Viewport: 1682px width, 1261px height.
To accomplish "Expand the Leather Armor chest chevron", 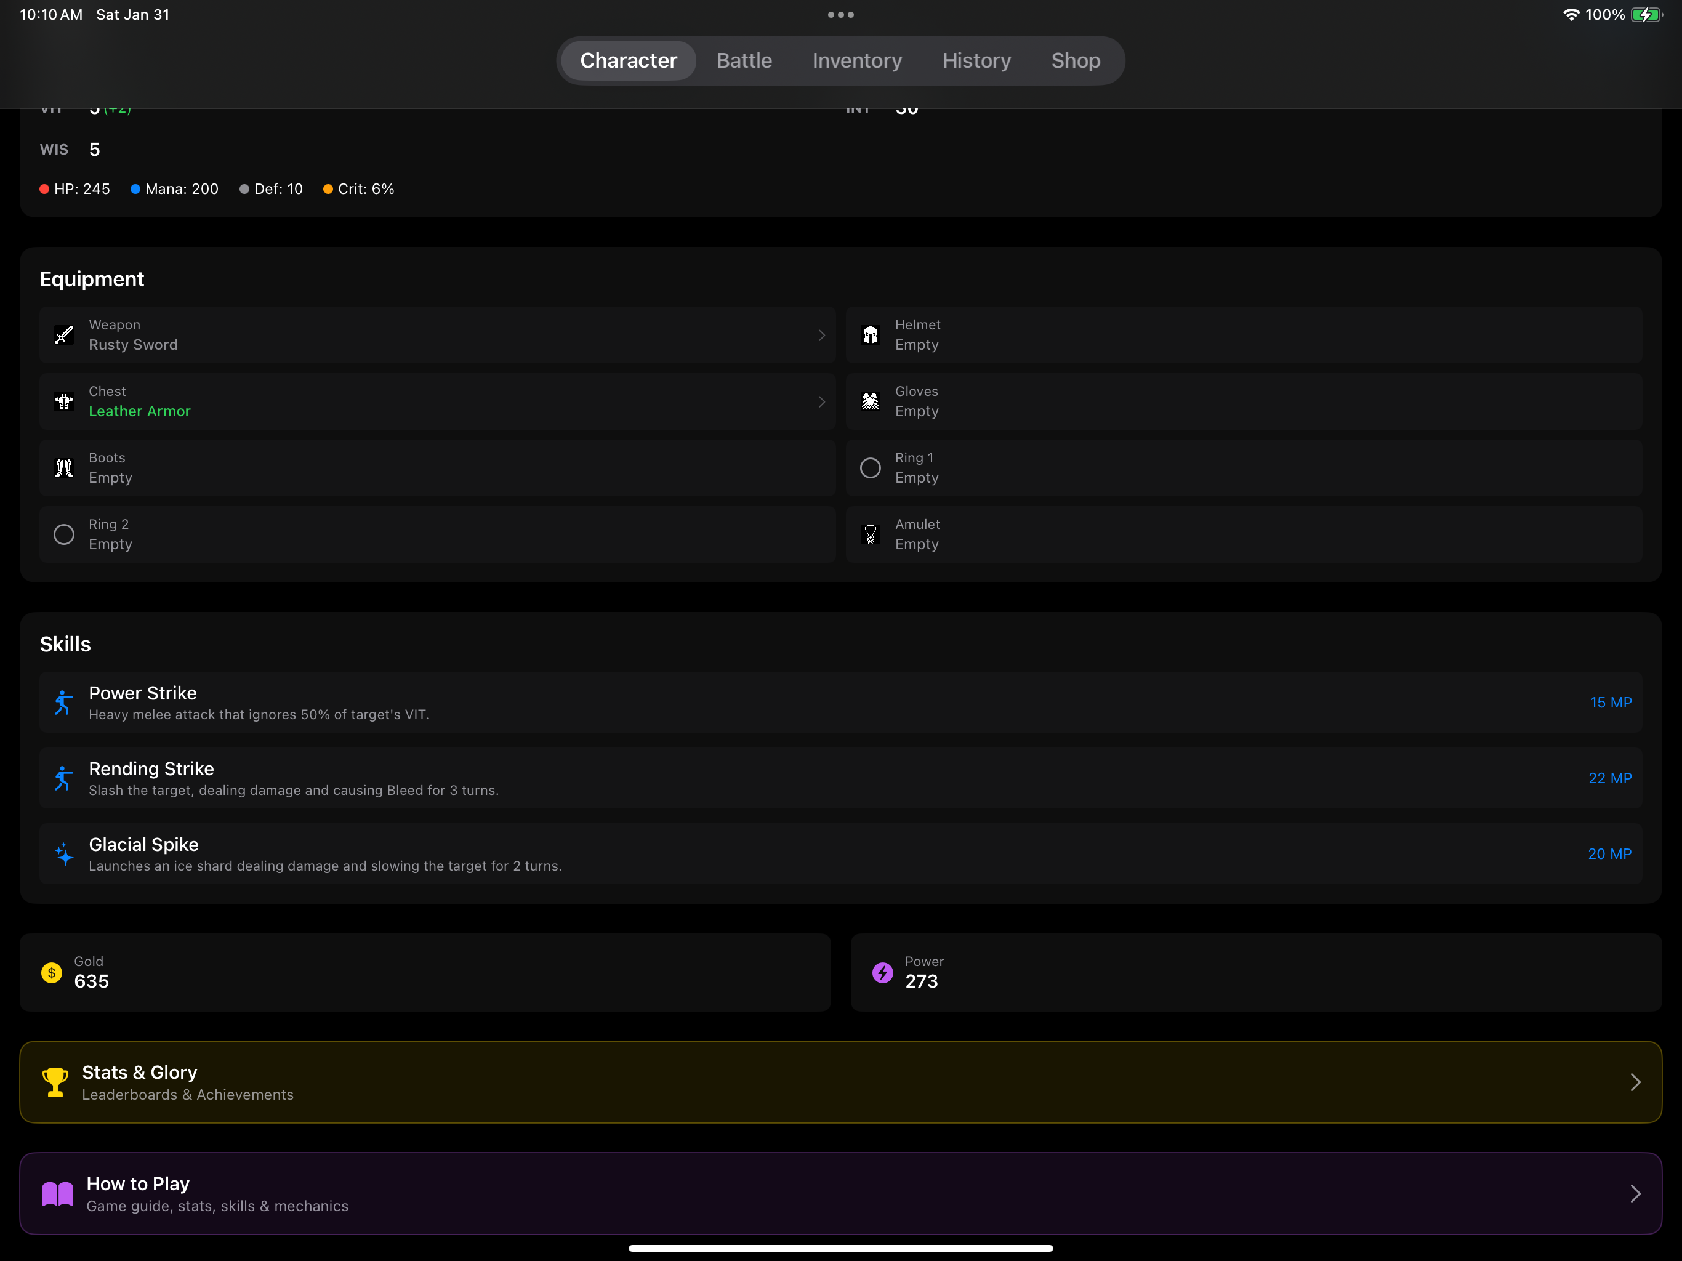I will [x=821, y=401].
